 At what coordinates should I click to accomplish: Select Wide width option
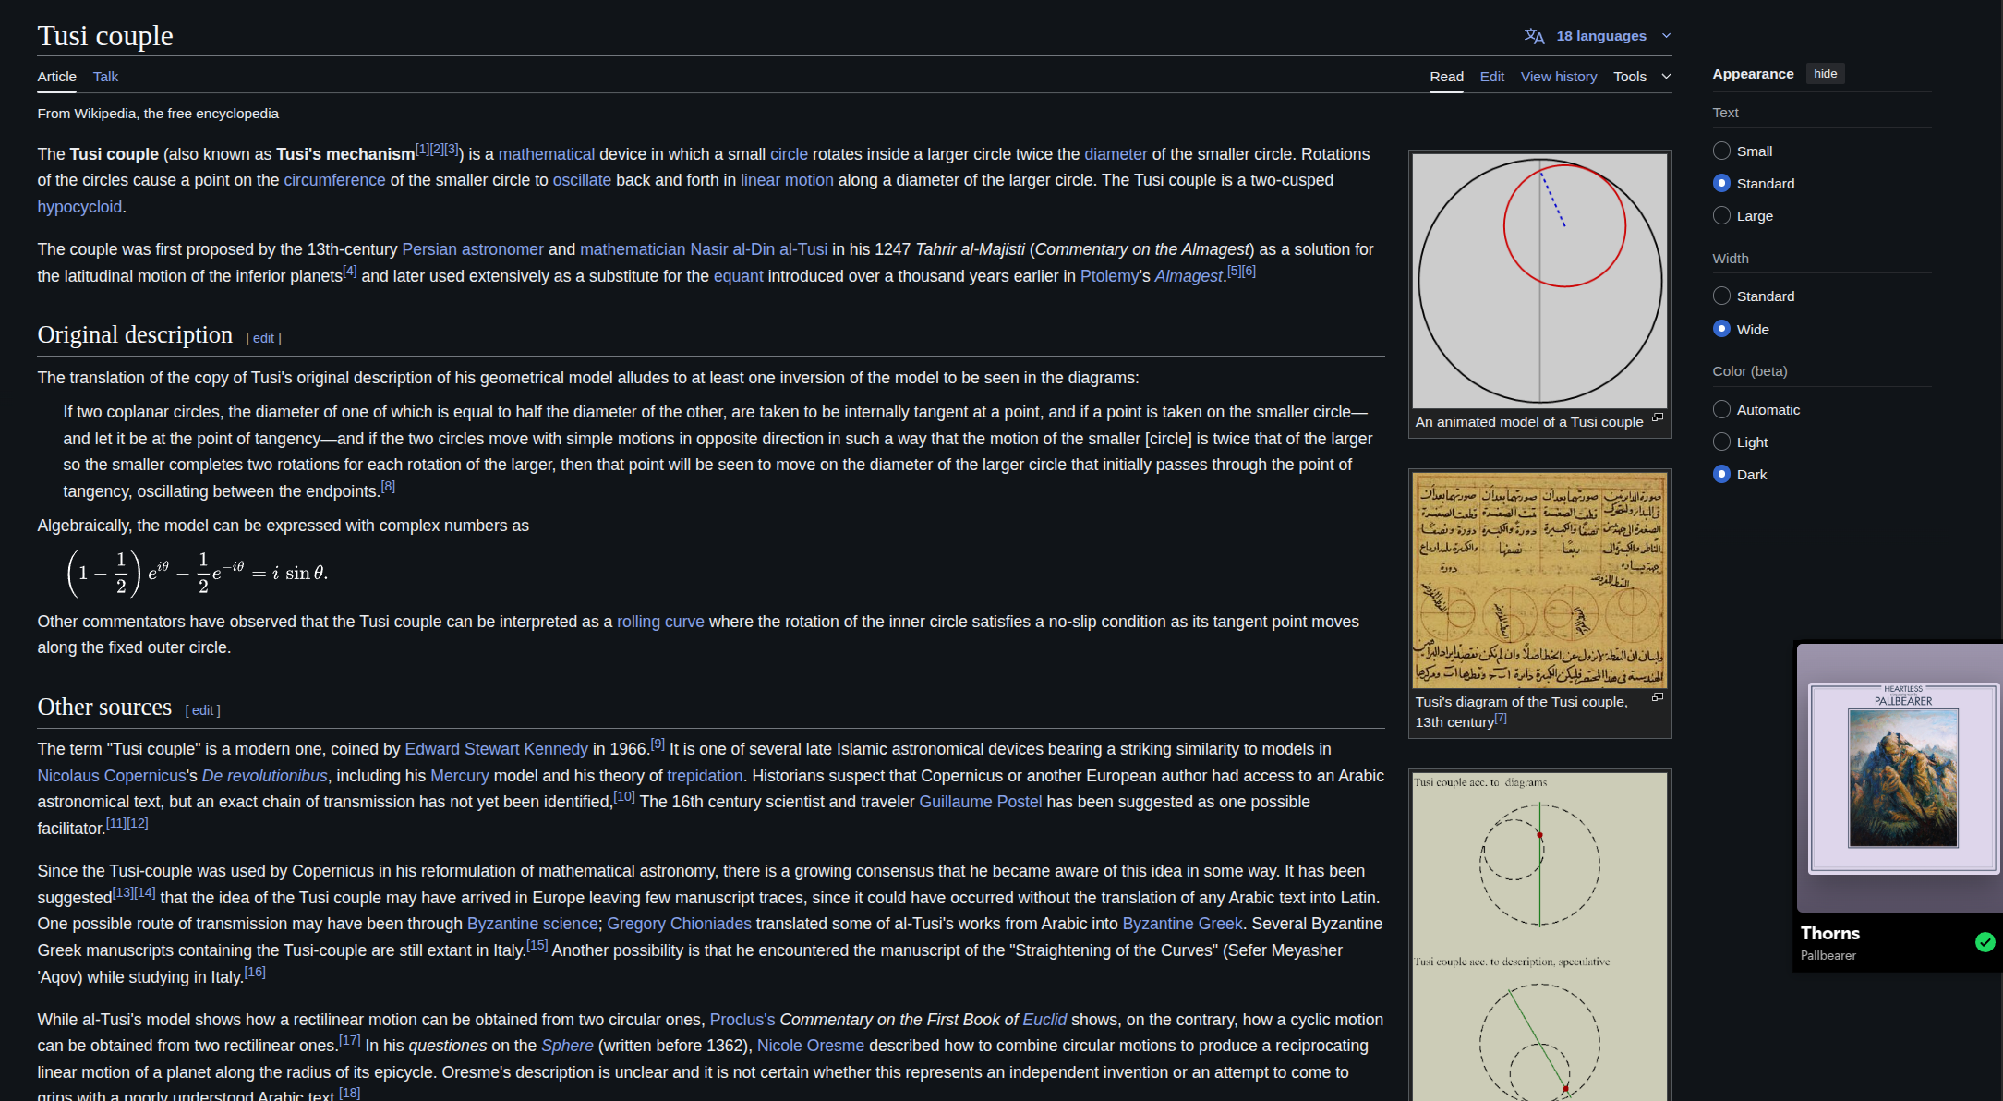pyautogui.click(x=1721, y=328)
